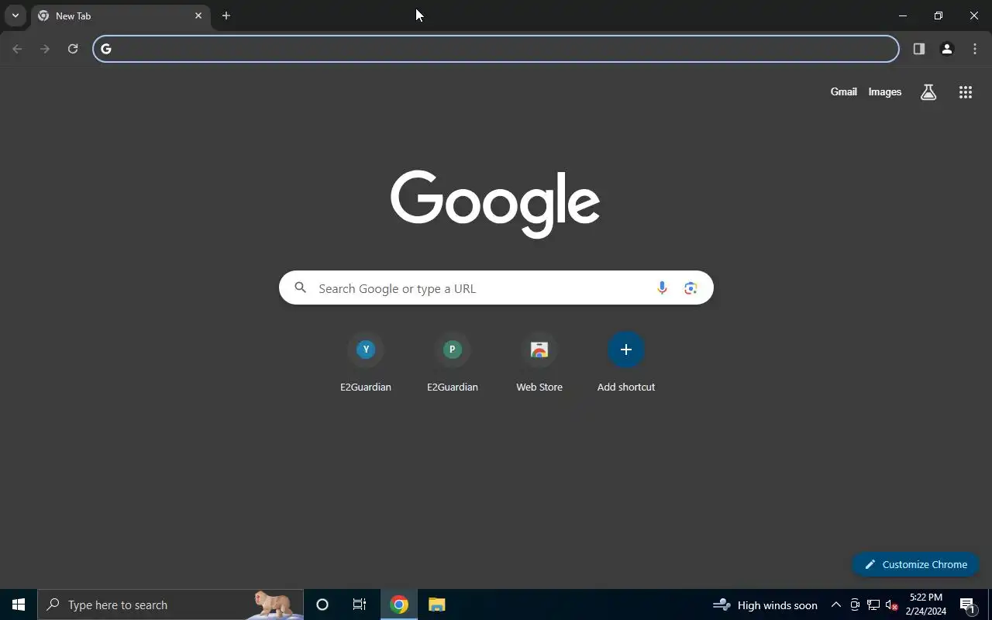Screen dimensions: 992x620
Task: Open the Web Store shortcut
Action: pos(539,363)
